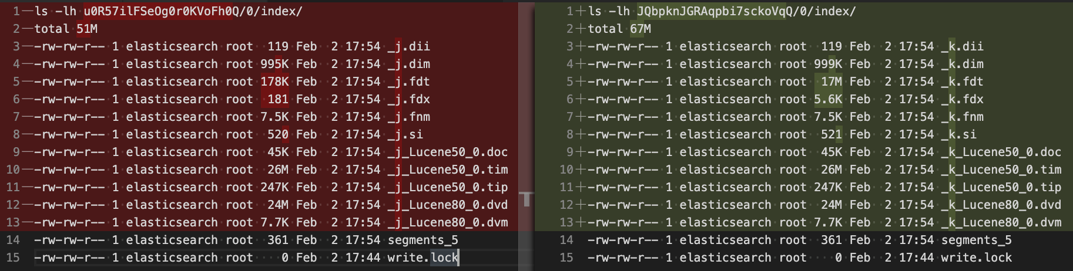Click segments_5 in the left pane
Viewport: 1073px width, 271px height.
coord(423,240)
